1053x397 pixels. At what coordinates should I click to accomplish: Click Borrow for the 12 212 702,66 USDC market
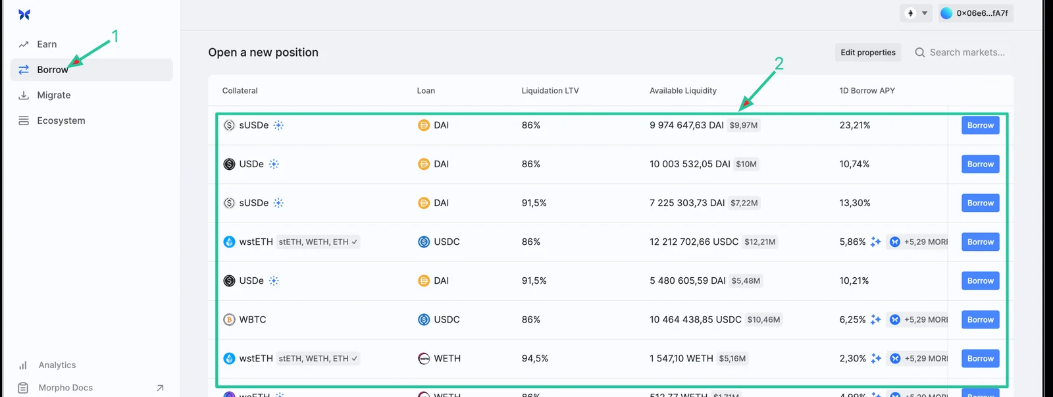tap(981, 242)
